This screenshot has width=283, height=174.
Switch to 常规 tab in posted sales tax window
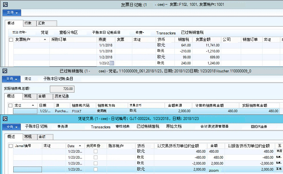click(30, 96)
